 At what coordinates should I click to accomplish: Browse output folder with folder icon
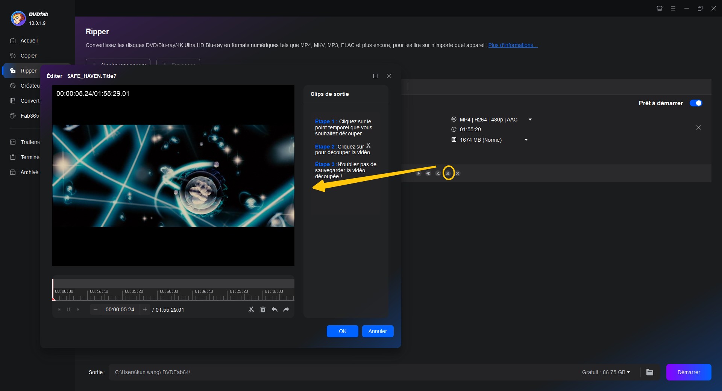(x=650, y=372)
